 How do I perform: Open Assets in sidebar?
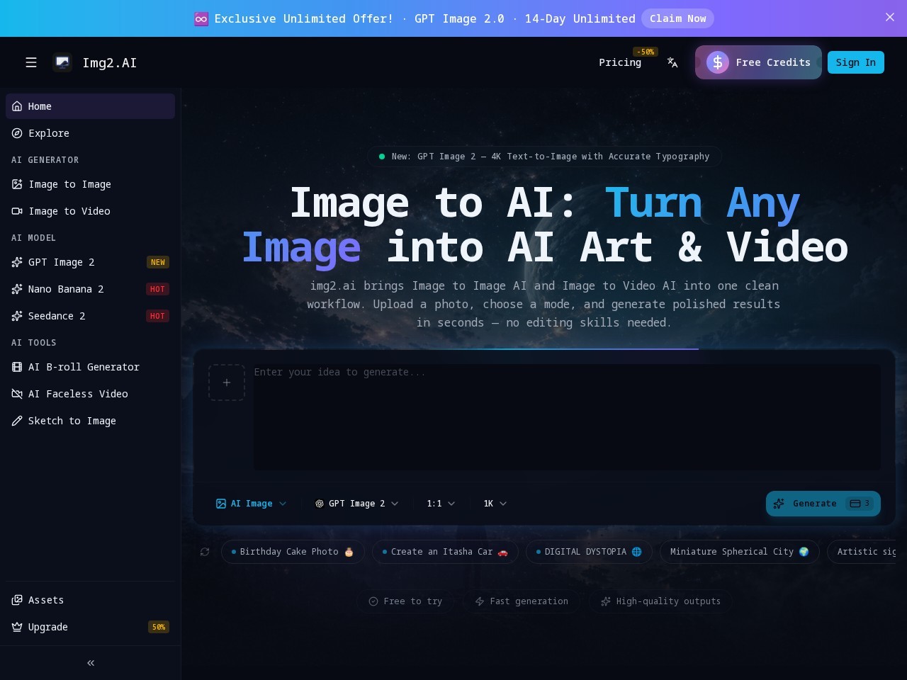(90, 600)
